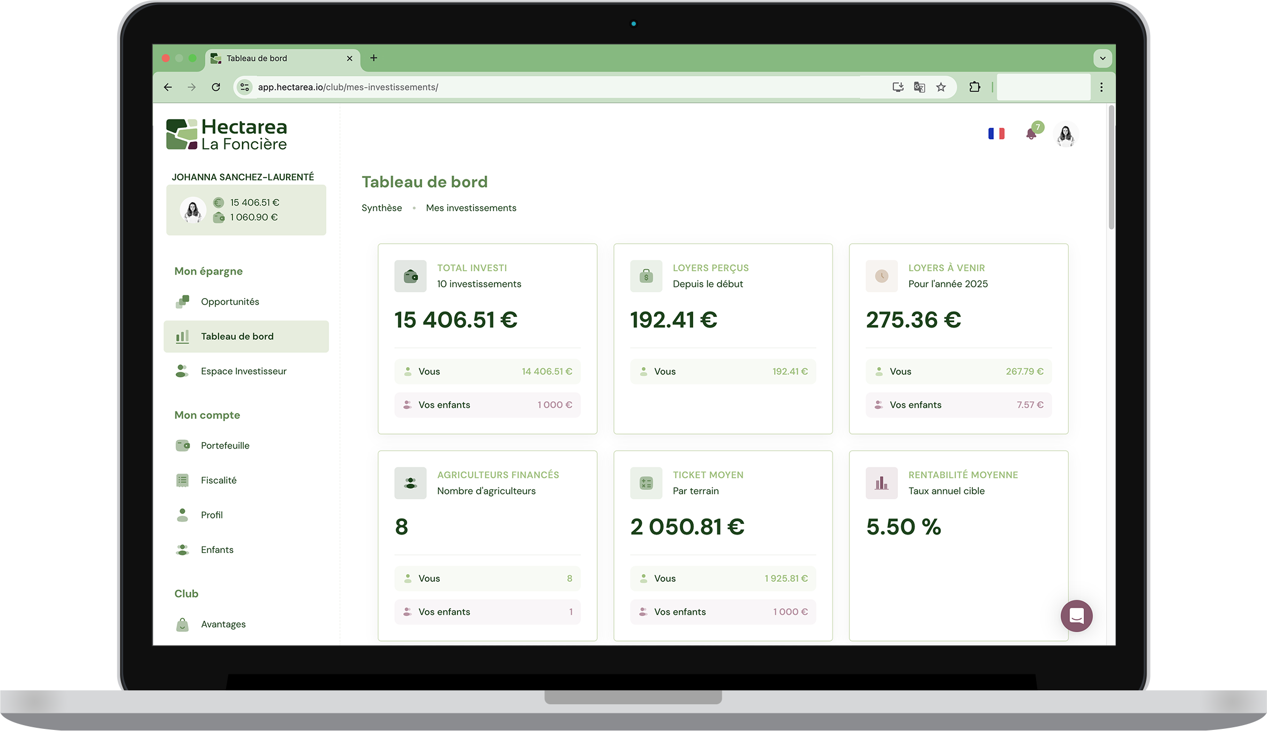Viewport: 1267px width, 731px height.
Task: Click the French flag language selector
Action: tap(996, 134)
